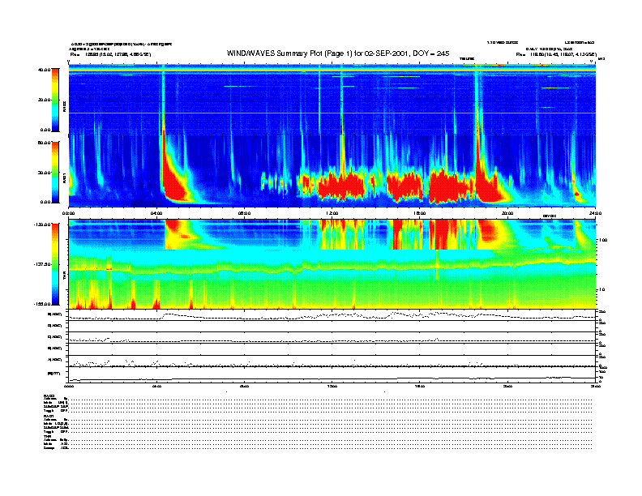Click the 12:00 tick label under the RAD1 spectrogram
The width and height of the screenshot is (642, 496).
[x=332, y=213]
